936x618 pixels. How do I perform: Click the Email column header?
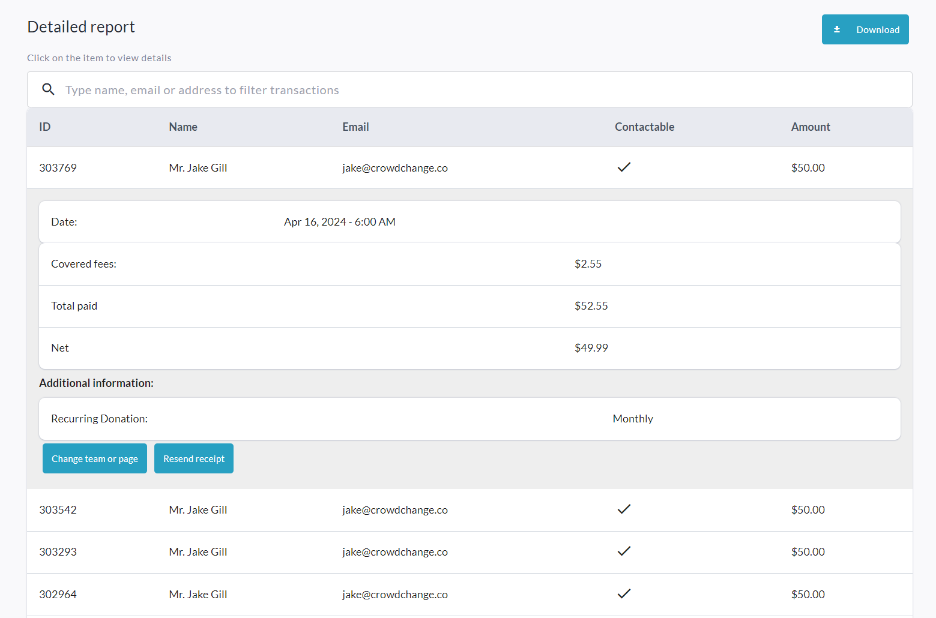[x=355, y=127]
